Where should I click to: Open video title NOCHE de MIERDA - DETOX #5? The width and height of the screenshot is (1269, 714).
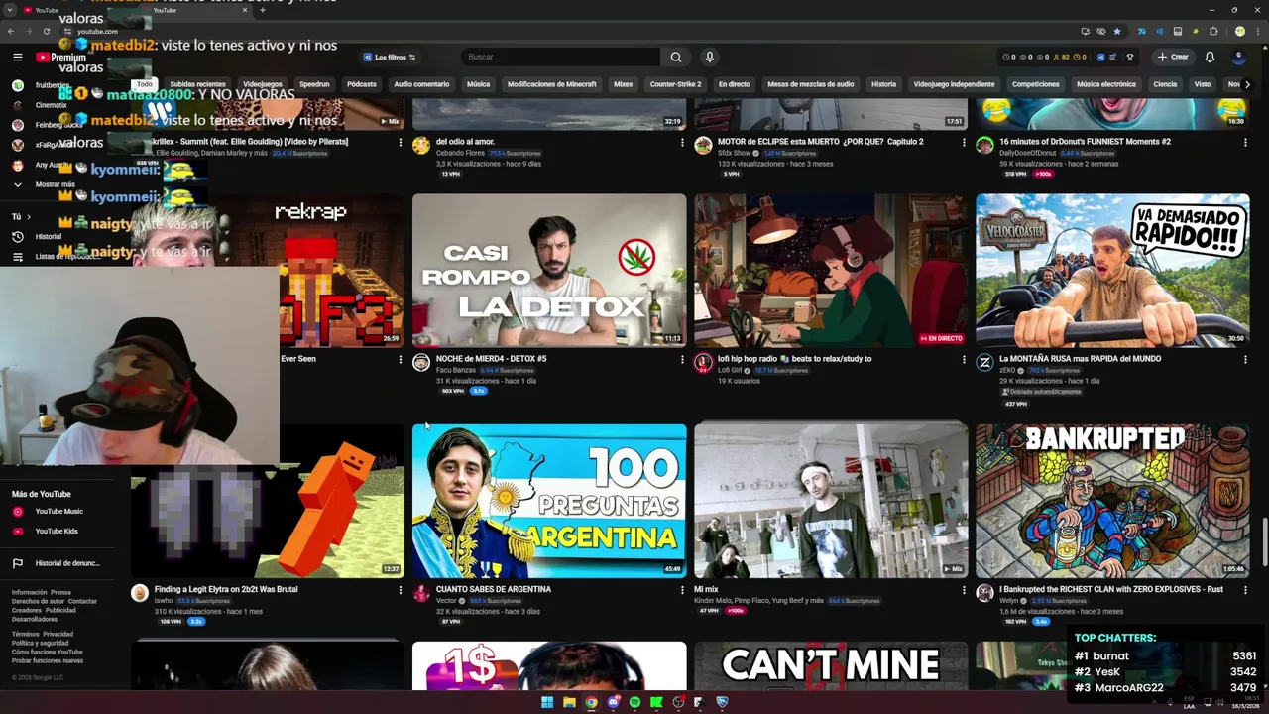[491, 359]
